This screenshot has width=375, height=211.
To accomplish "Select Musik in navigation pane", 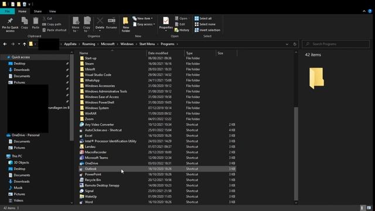I will 18,188.
